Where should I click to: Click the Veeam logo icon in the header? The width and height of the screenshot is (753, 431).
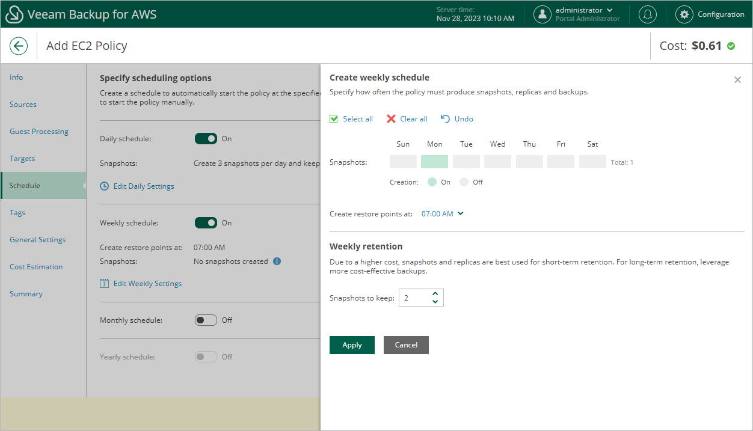coord(14,14)
